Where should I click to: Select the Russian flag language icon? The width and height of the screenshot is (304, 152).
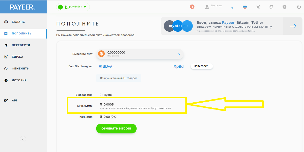[245, 7]
